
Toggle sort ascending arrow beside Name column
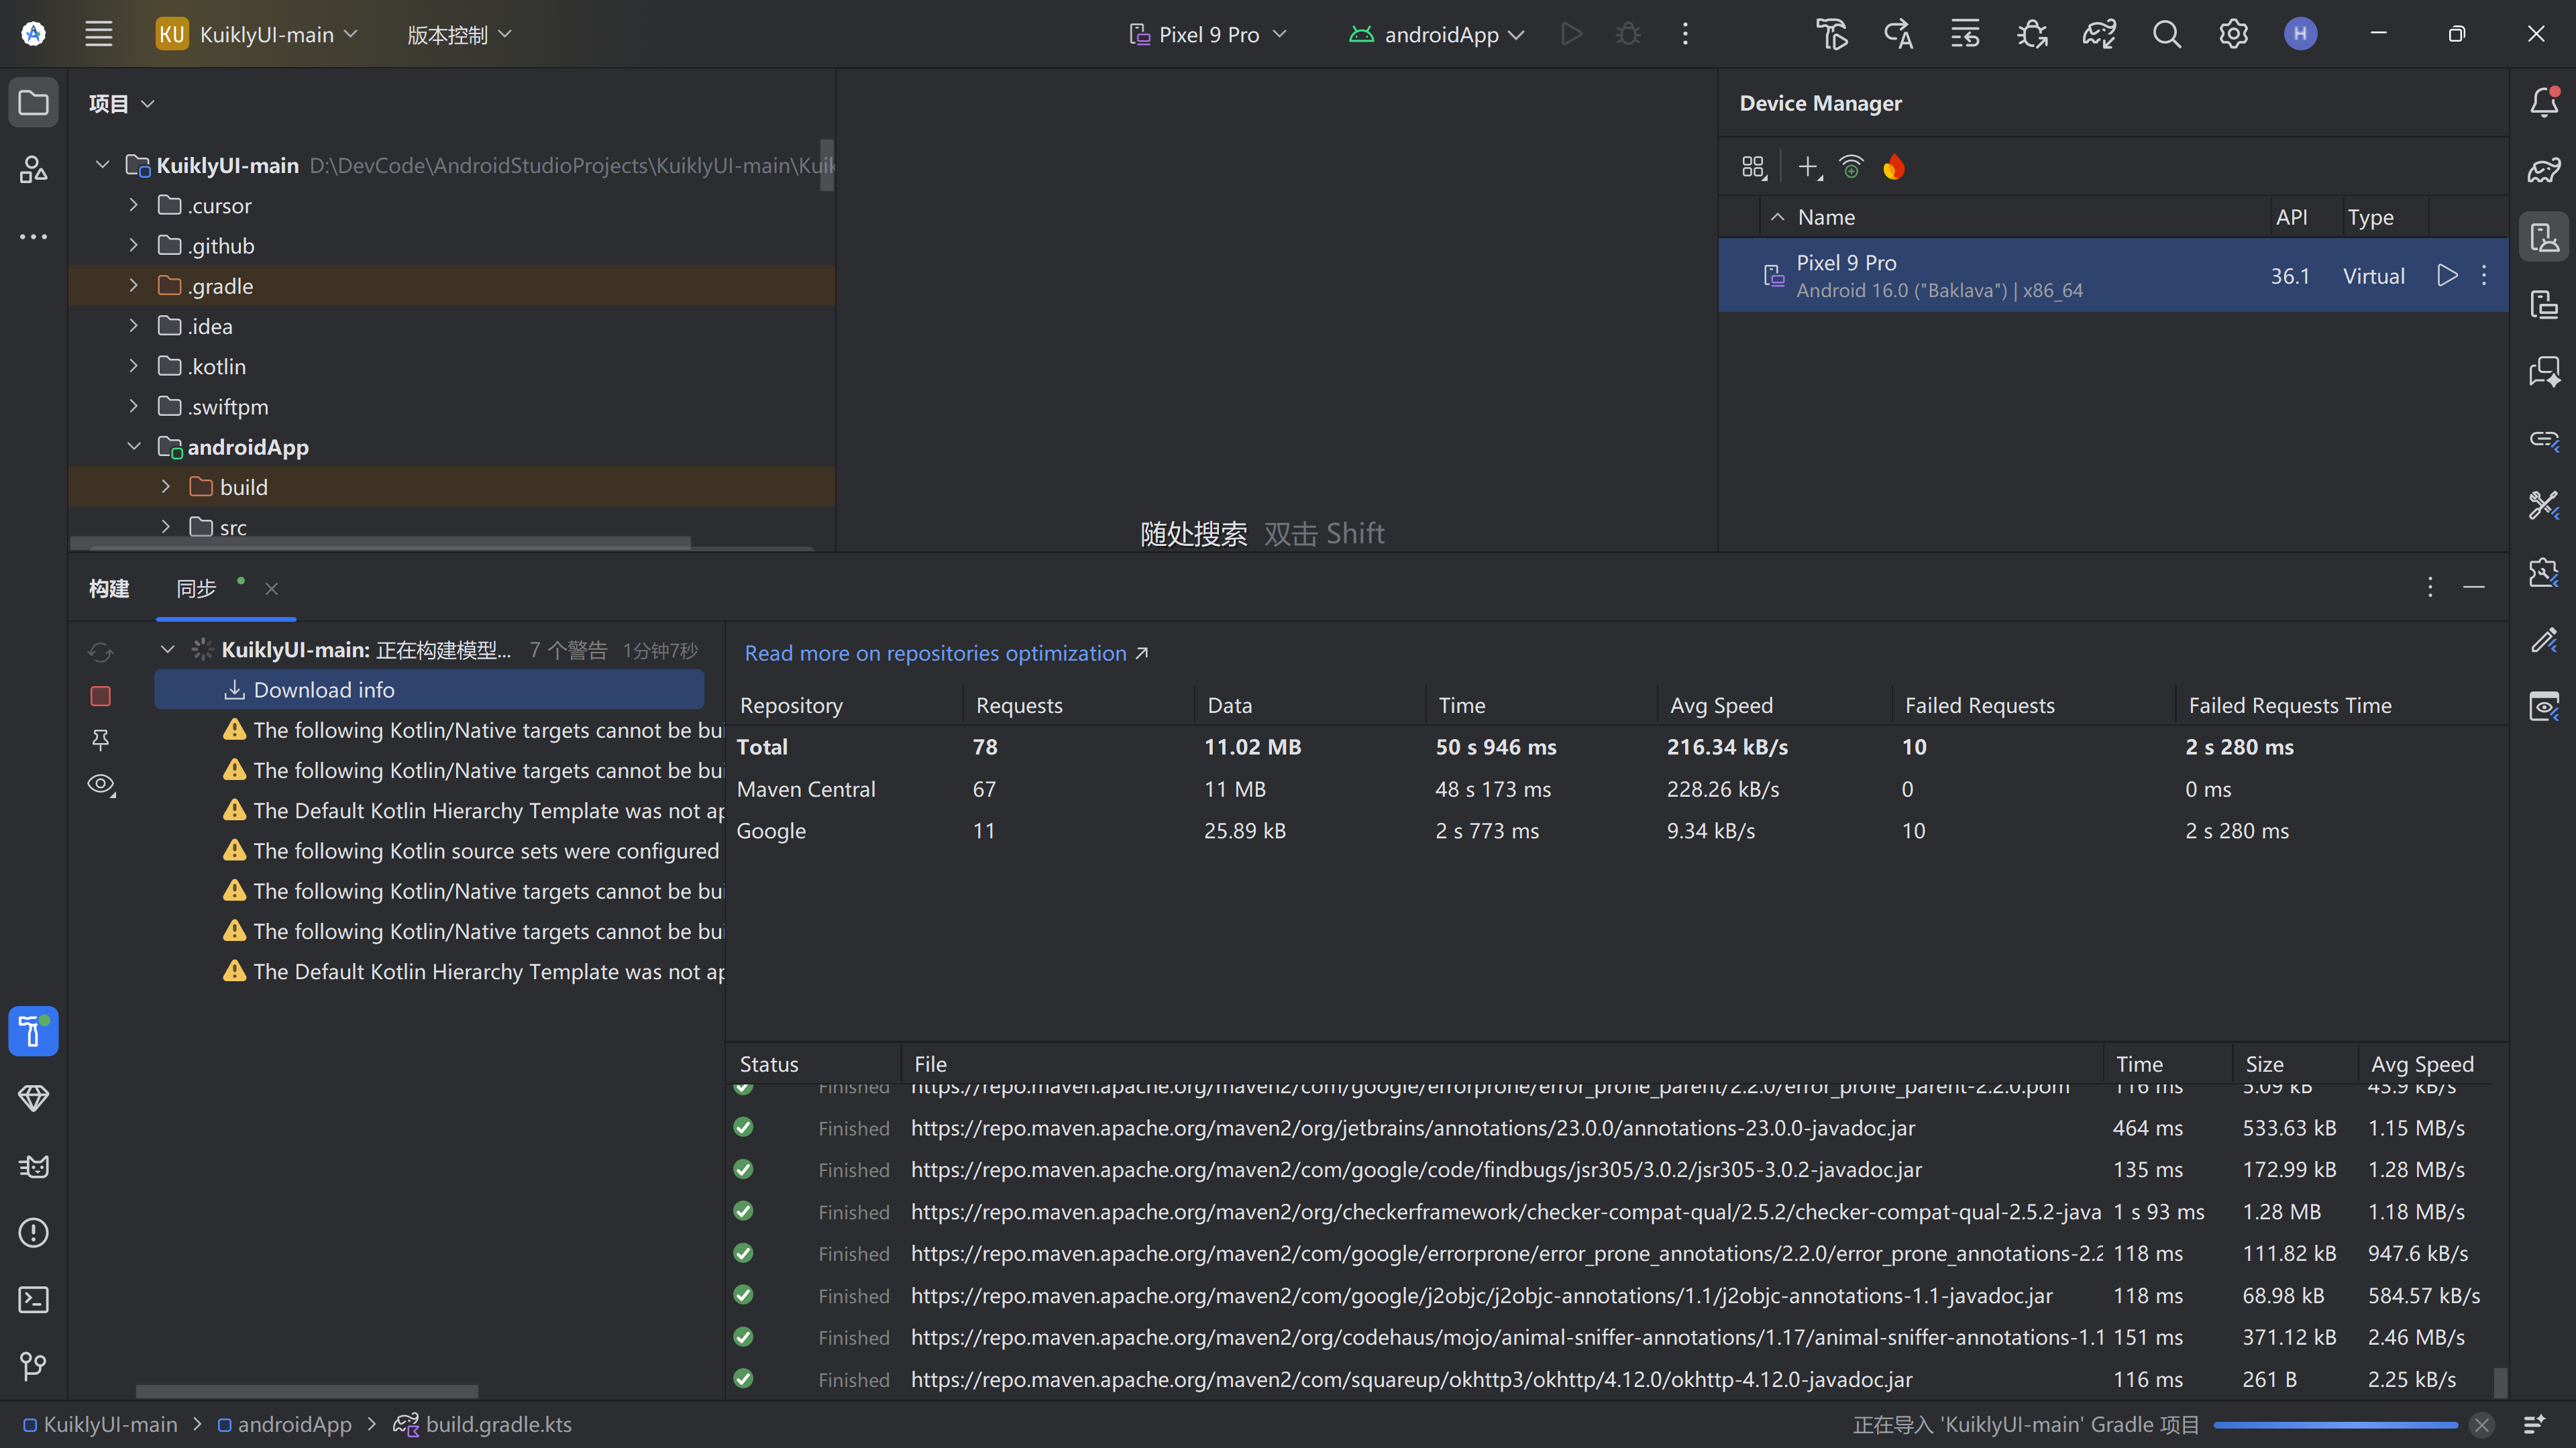1777,217
